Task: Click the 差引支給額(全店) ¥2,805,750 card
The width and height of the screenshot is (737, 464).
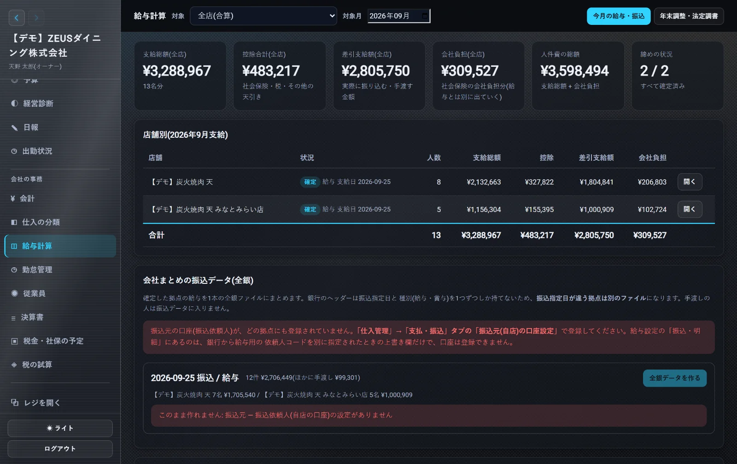Action: [x=379, y=76]
